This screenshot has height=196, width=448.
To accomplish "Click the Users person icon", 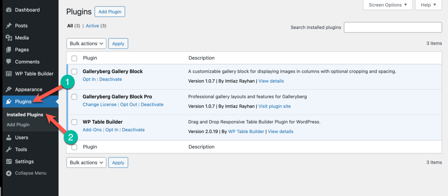I will click(x=9, y=137).
